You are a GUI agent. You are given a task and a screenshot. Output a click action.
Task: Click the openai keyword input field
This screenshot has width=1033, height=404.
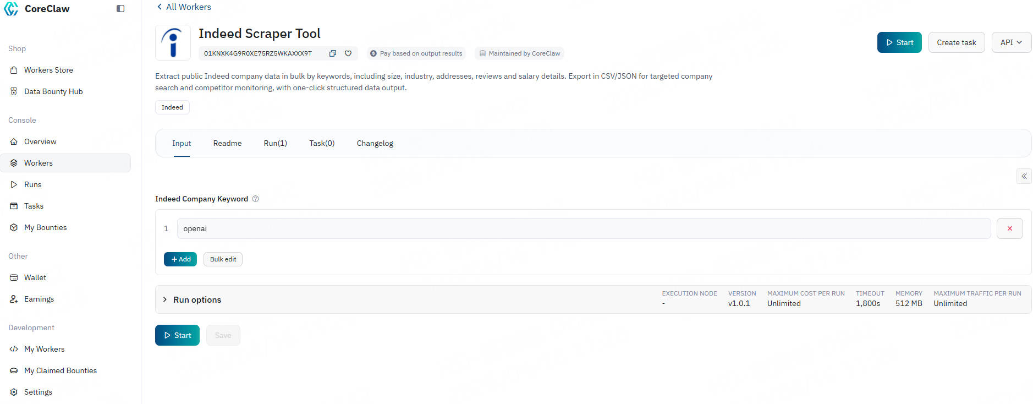click(583, 228)
